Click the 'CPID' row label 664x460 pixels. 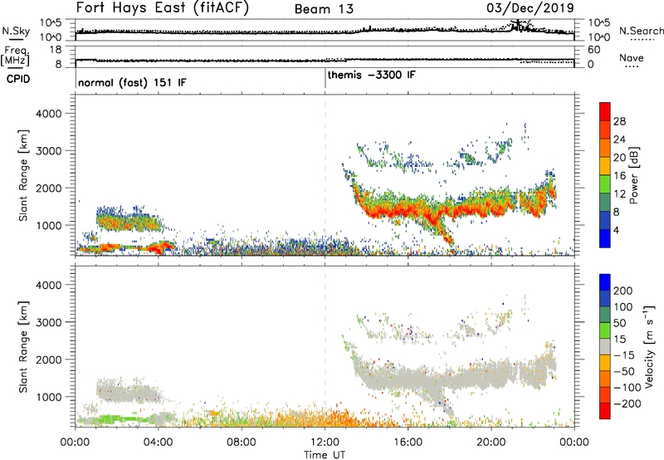click(18, 79)
